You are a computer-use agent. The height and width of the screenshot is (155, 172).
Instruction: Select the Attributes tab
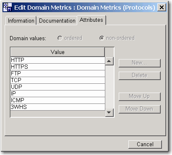[91, 20]
